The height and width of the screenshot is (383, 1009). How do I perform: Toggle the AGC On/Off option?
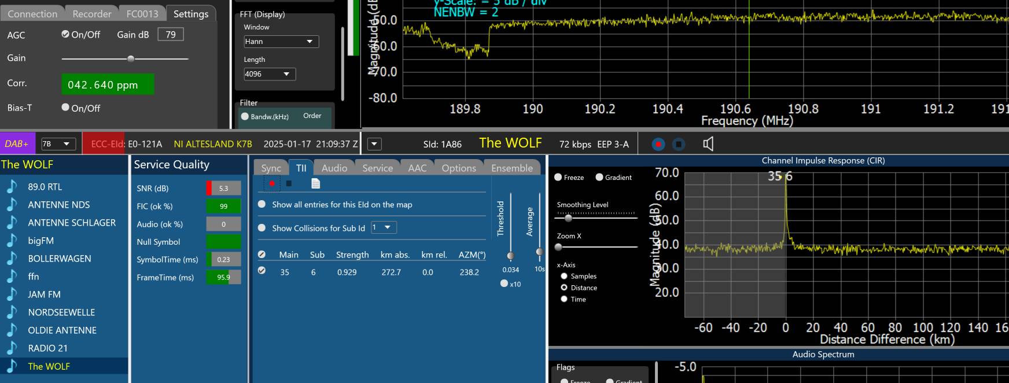coord(65,34)
